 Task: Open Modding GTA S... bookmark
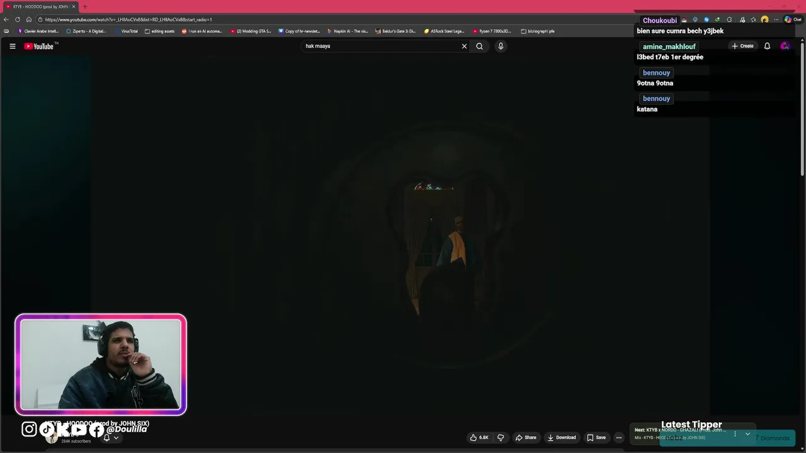251,31
